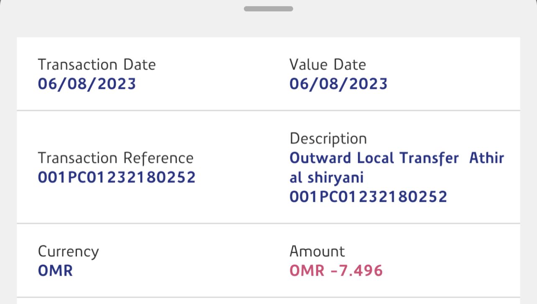Click the Transaction Date label
537x304 pixels.
(x=97, y=65)
